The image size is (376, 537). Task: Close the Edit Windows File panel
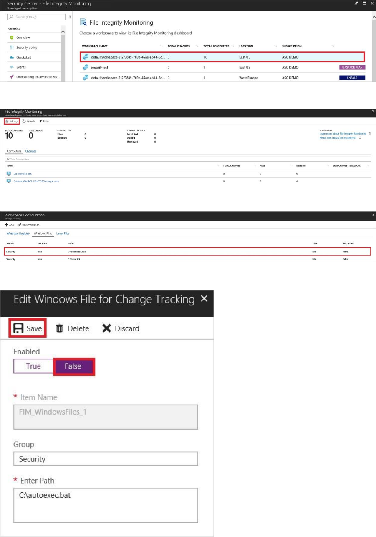(x=204, y=298)
